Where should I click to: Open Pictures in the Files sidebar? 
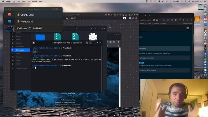tap(20, 57)
